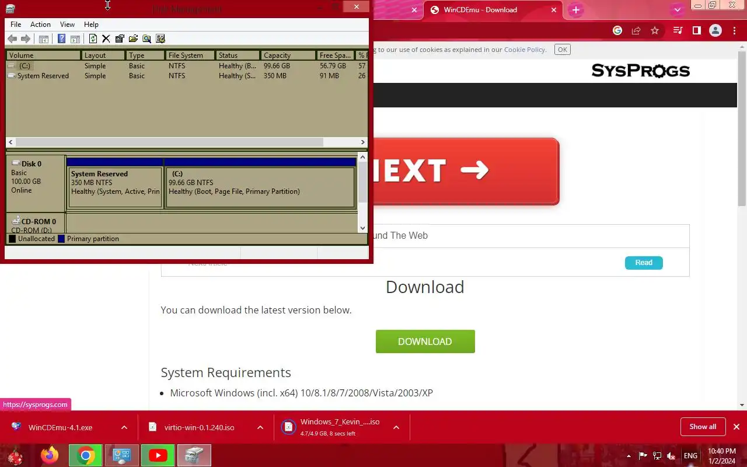Toggle the Action pane toolbar icon
This screenshot has width=747, height=467.
coord(75,39)
